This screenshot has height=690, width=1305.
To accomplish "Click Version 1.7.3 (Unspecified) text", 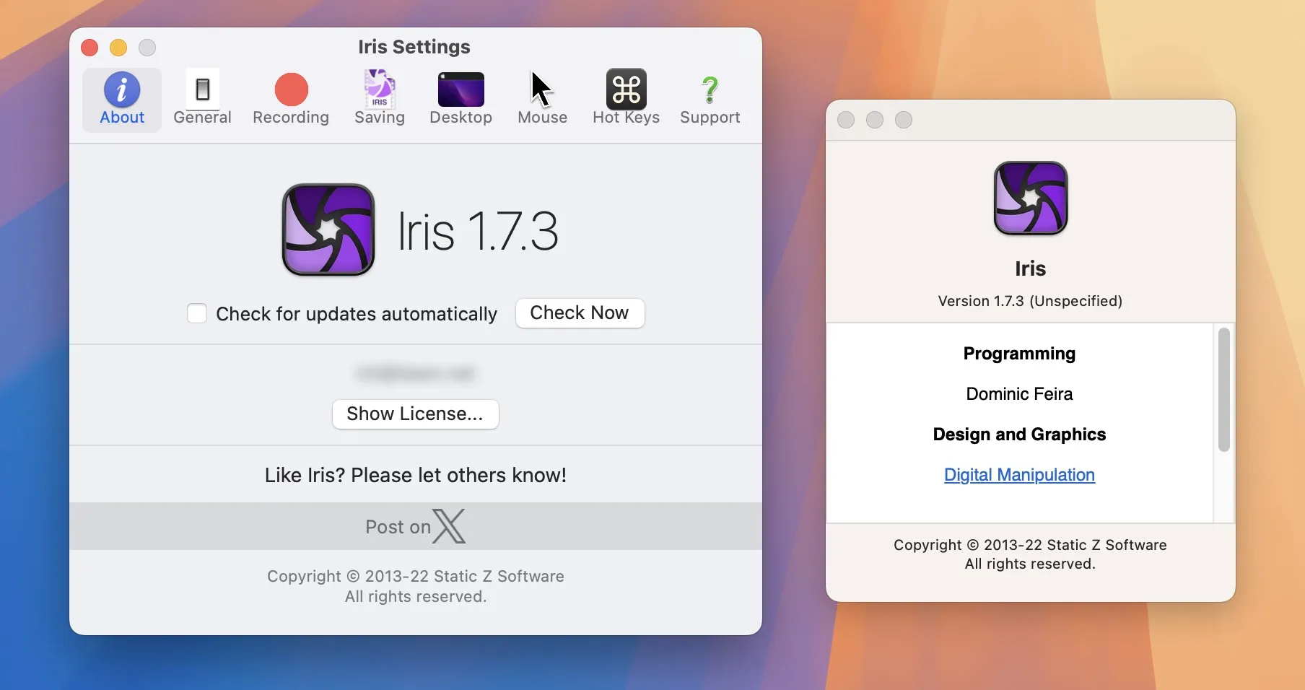I will [1030, 301].
